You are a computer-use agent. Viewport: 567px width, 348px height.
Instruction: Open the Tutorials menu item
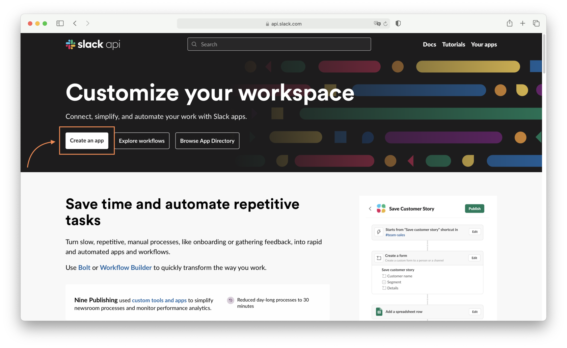[x=454, y=44]
